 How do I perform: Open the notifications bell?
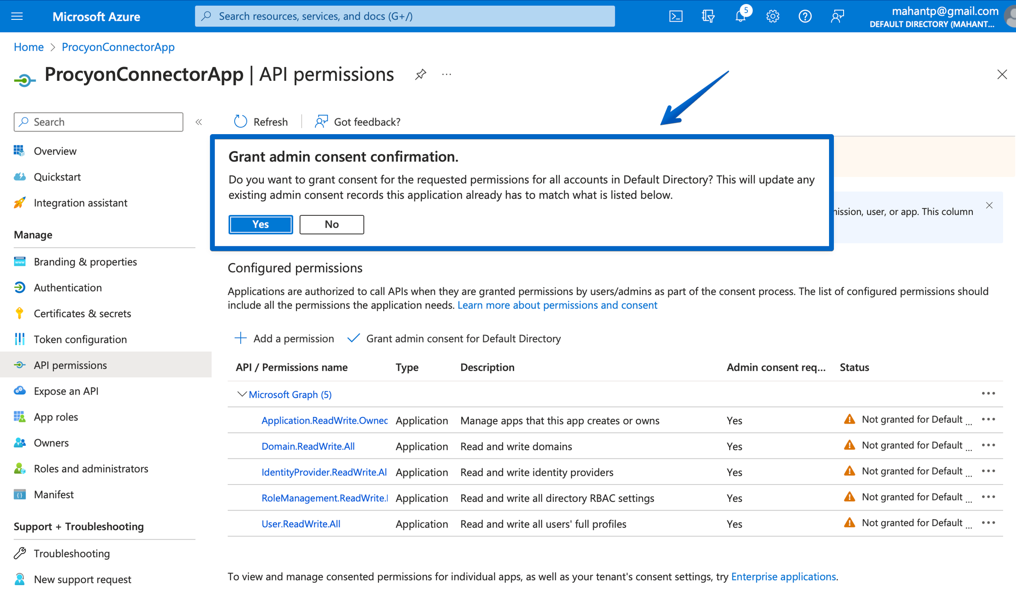coord(740,16)
